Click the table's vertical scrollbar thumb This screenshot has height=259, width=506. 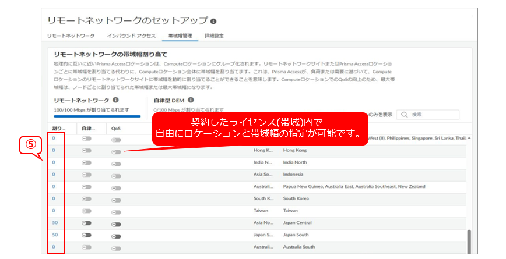[469, 242]
